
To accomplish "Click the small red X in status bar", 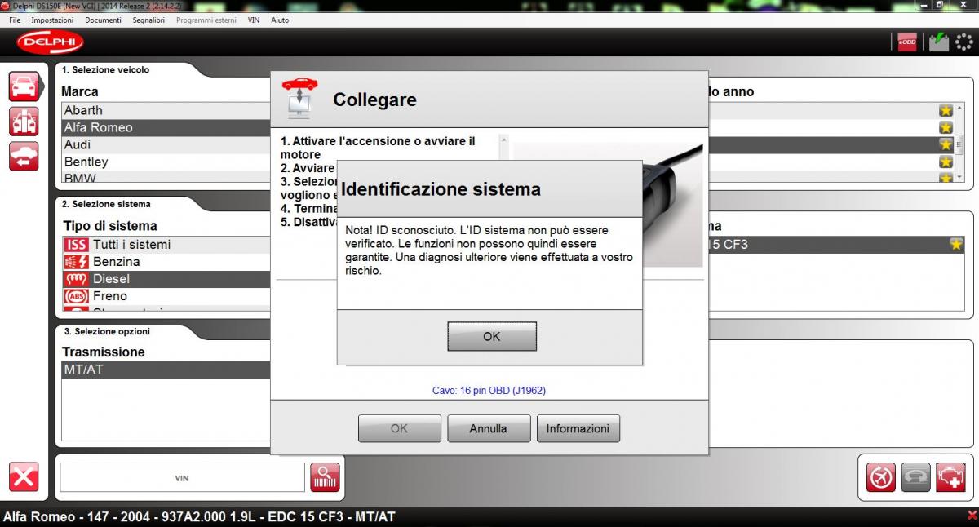I will tap(971, 515).
